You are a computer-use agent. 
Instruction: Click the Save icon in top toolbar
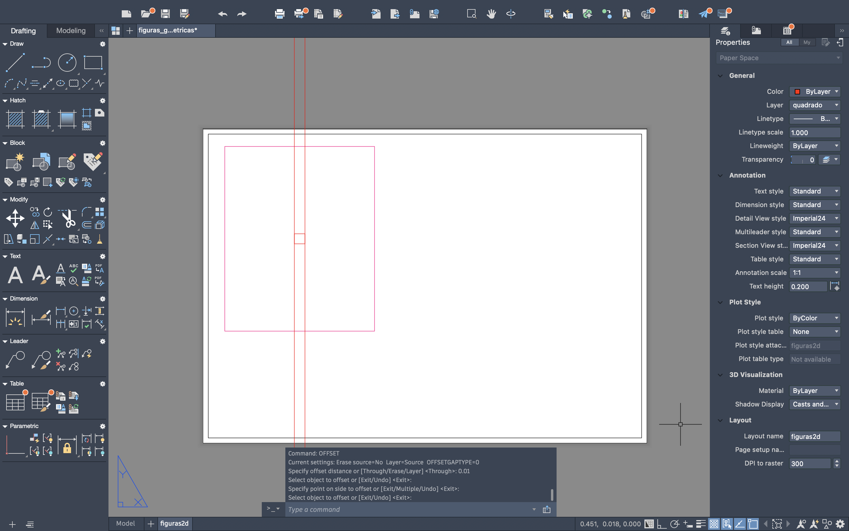click(165, 14)
